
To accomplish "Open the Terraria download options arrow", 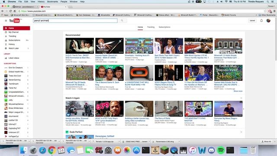I will click(119, 142).
